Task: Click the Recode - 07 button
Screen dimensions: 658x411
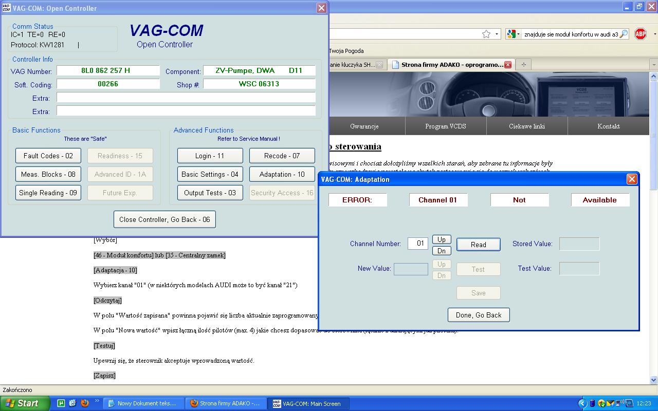Action: click(282, 156)
